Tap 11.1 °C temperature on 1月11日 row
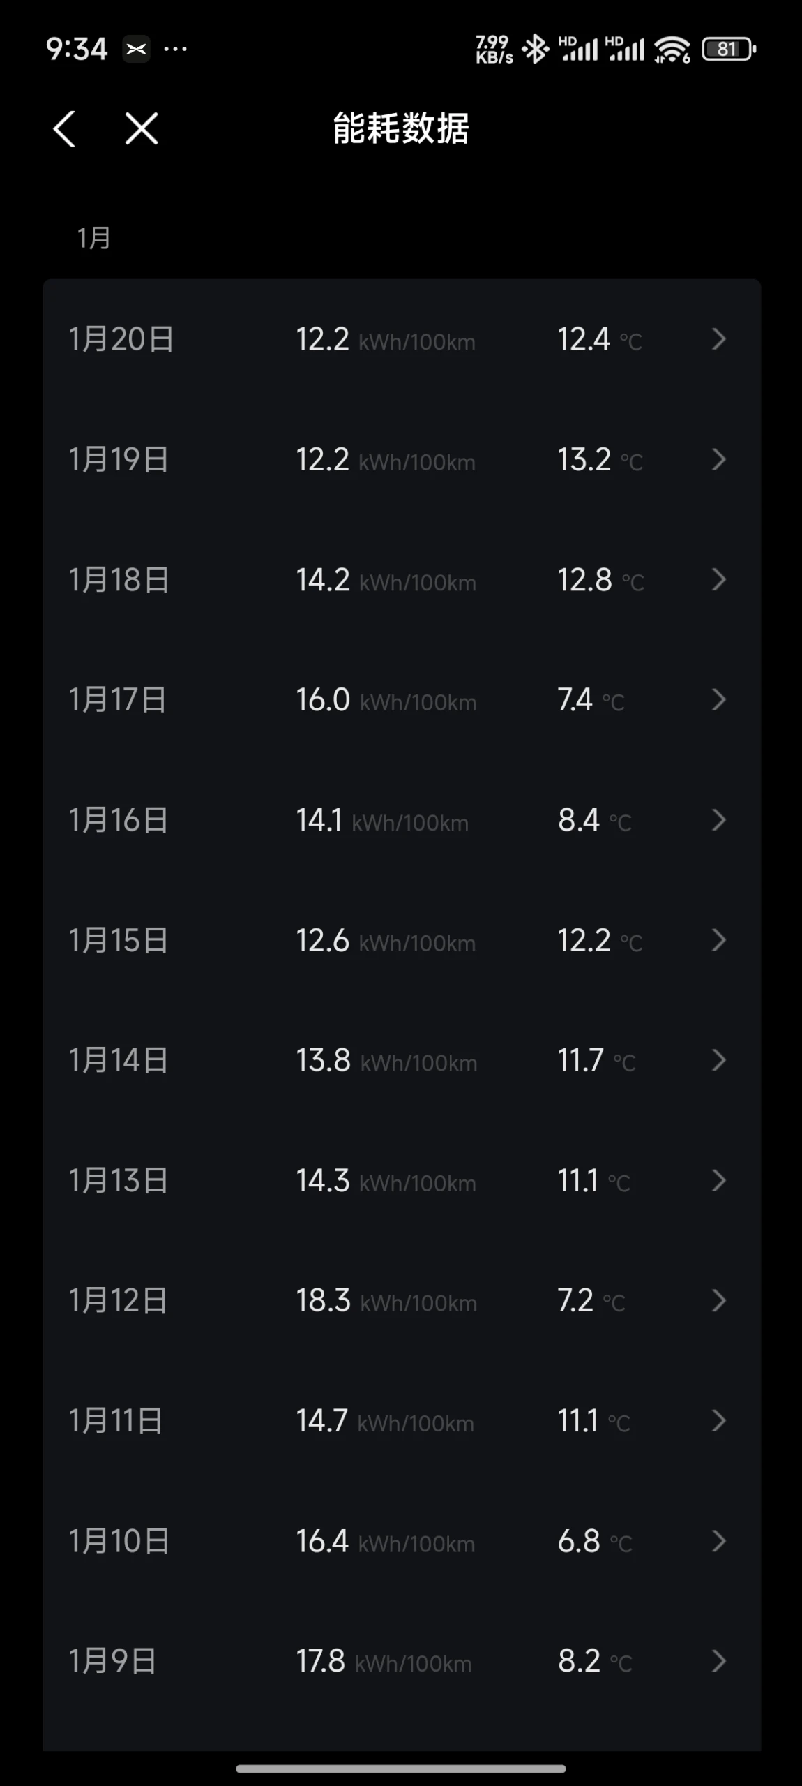The image size is (802, 1786). click(593, 1420)
